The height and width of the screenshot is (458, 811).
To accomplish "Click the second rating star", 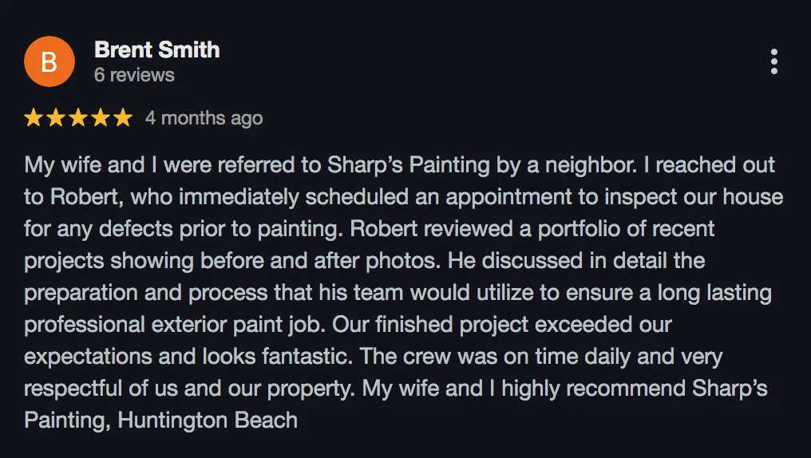I will pyautogui.click(x=56, y=118).
